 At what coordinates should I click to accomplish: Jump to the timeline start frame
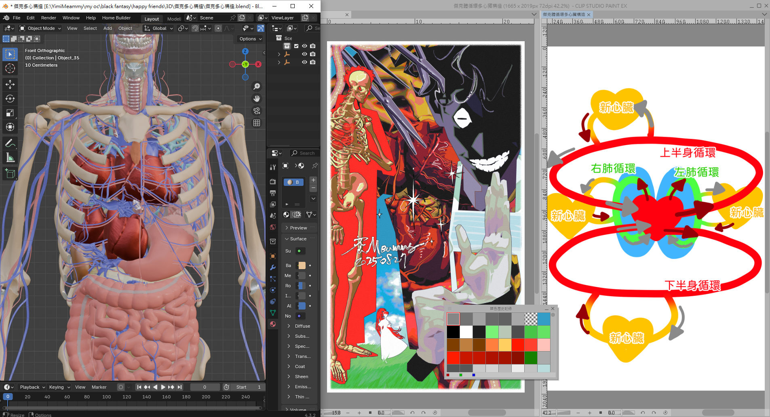pyautogui.click(x=139, y=387)
